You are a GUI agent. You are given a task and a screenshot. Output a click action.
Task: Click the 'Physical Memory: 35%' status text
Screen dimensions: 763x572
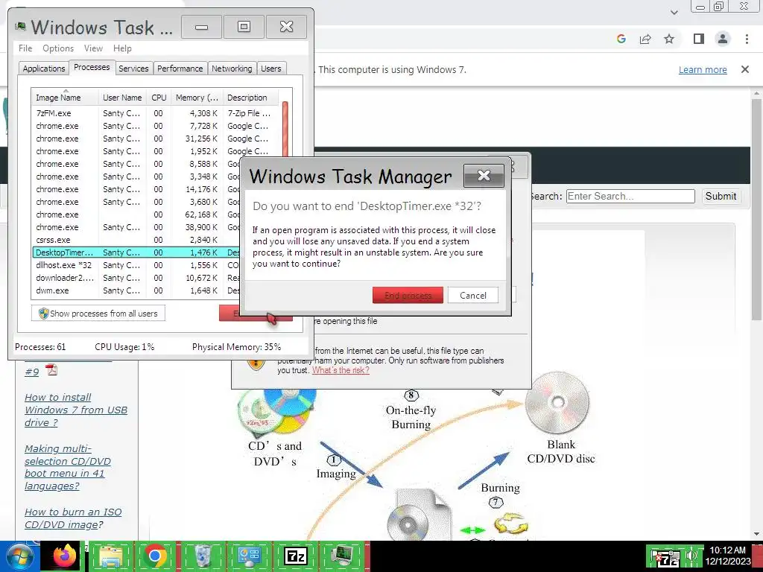click(x=236, y=347)
